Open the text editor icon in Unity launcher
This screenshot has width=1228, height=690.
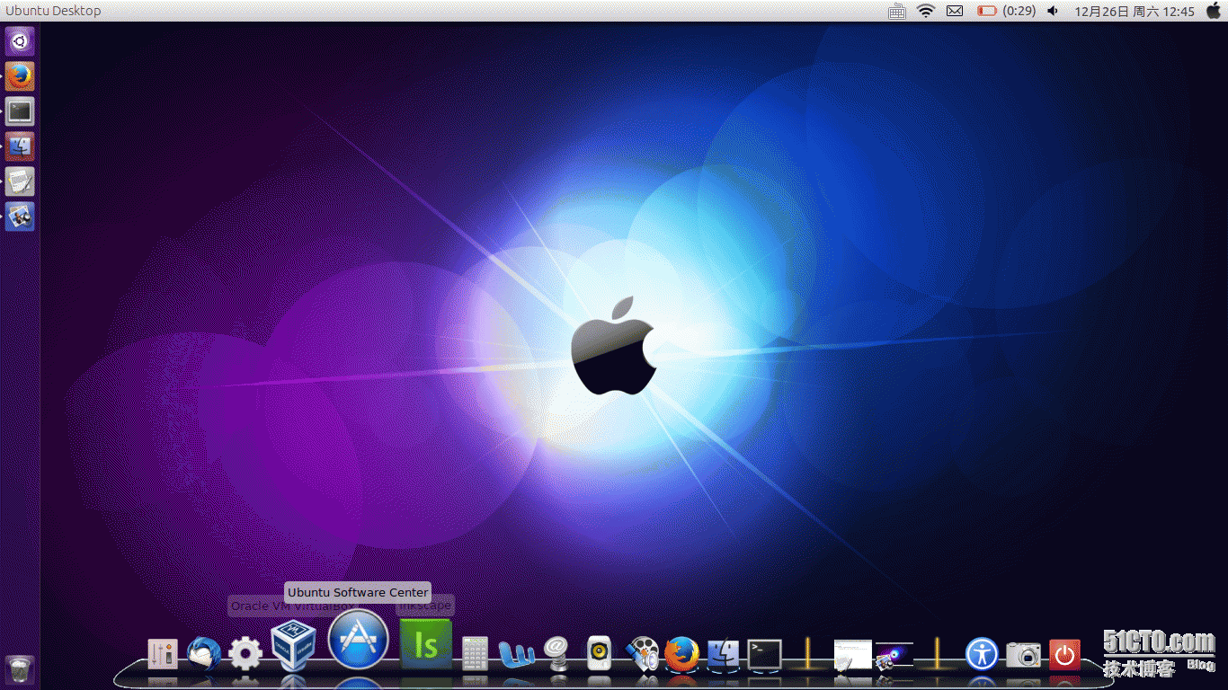(x=20, y=181)
